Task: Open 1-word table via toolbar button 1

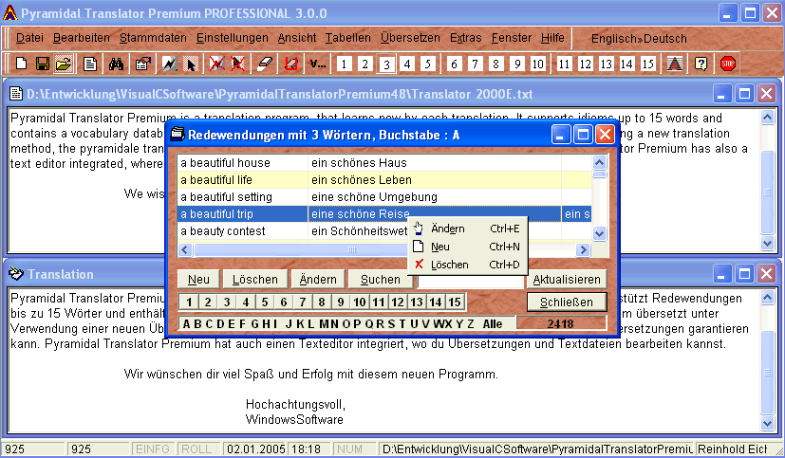Action: click(344, 64)
